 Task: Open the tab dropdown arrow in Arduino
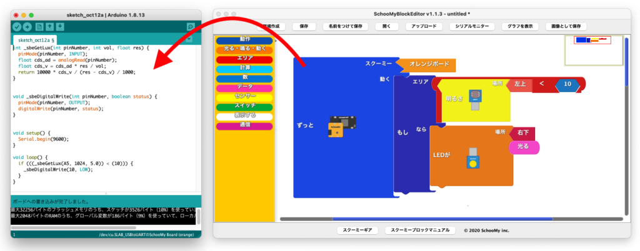point(189,39)
